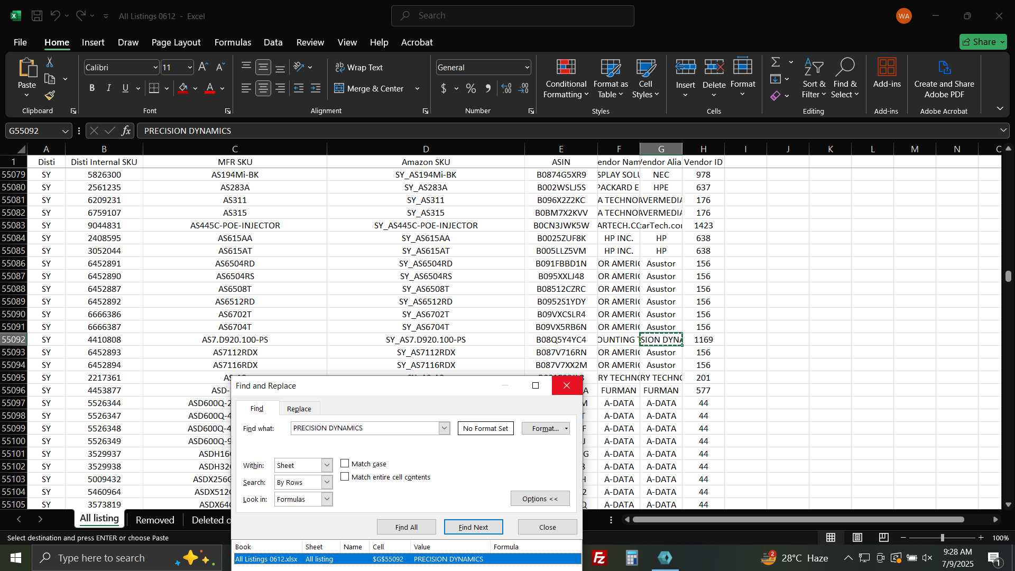Open FileZilla from the taskbar
1015x571 pixels.
click(599, 558)
